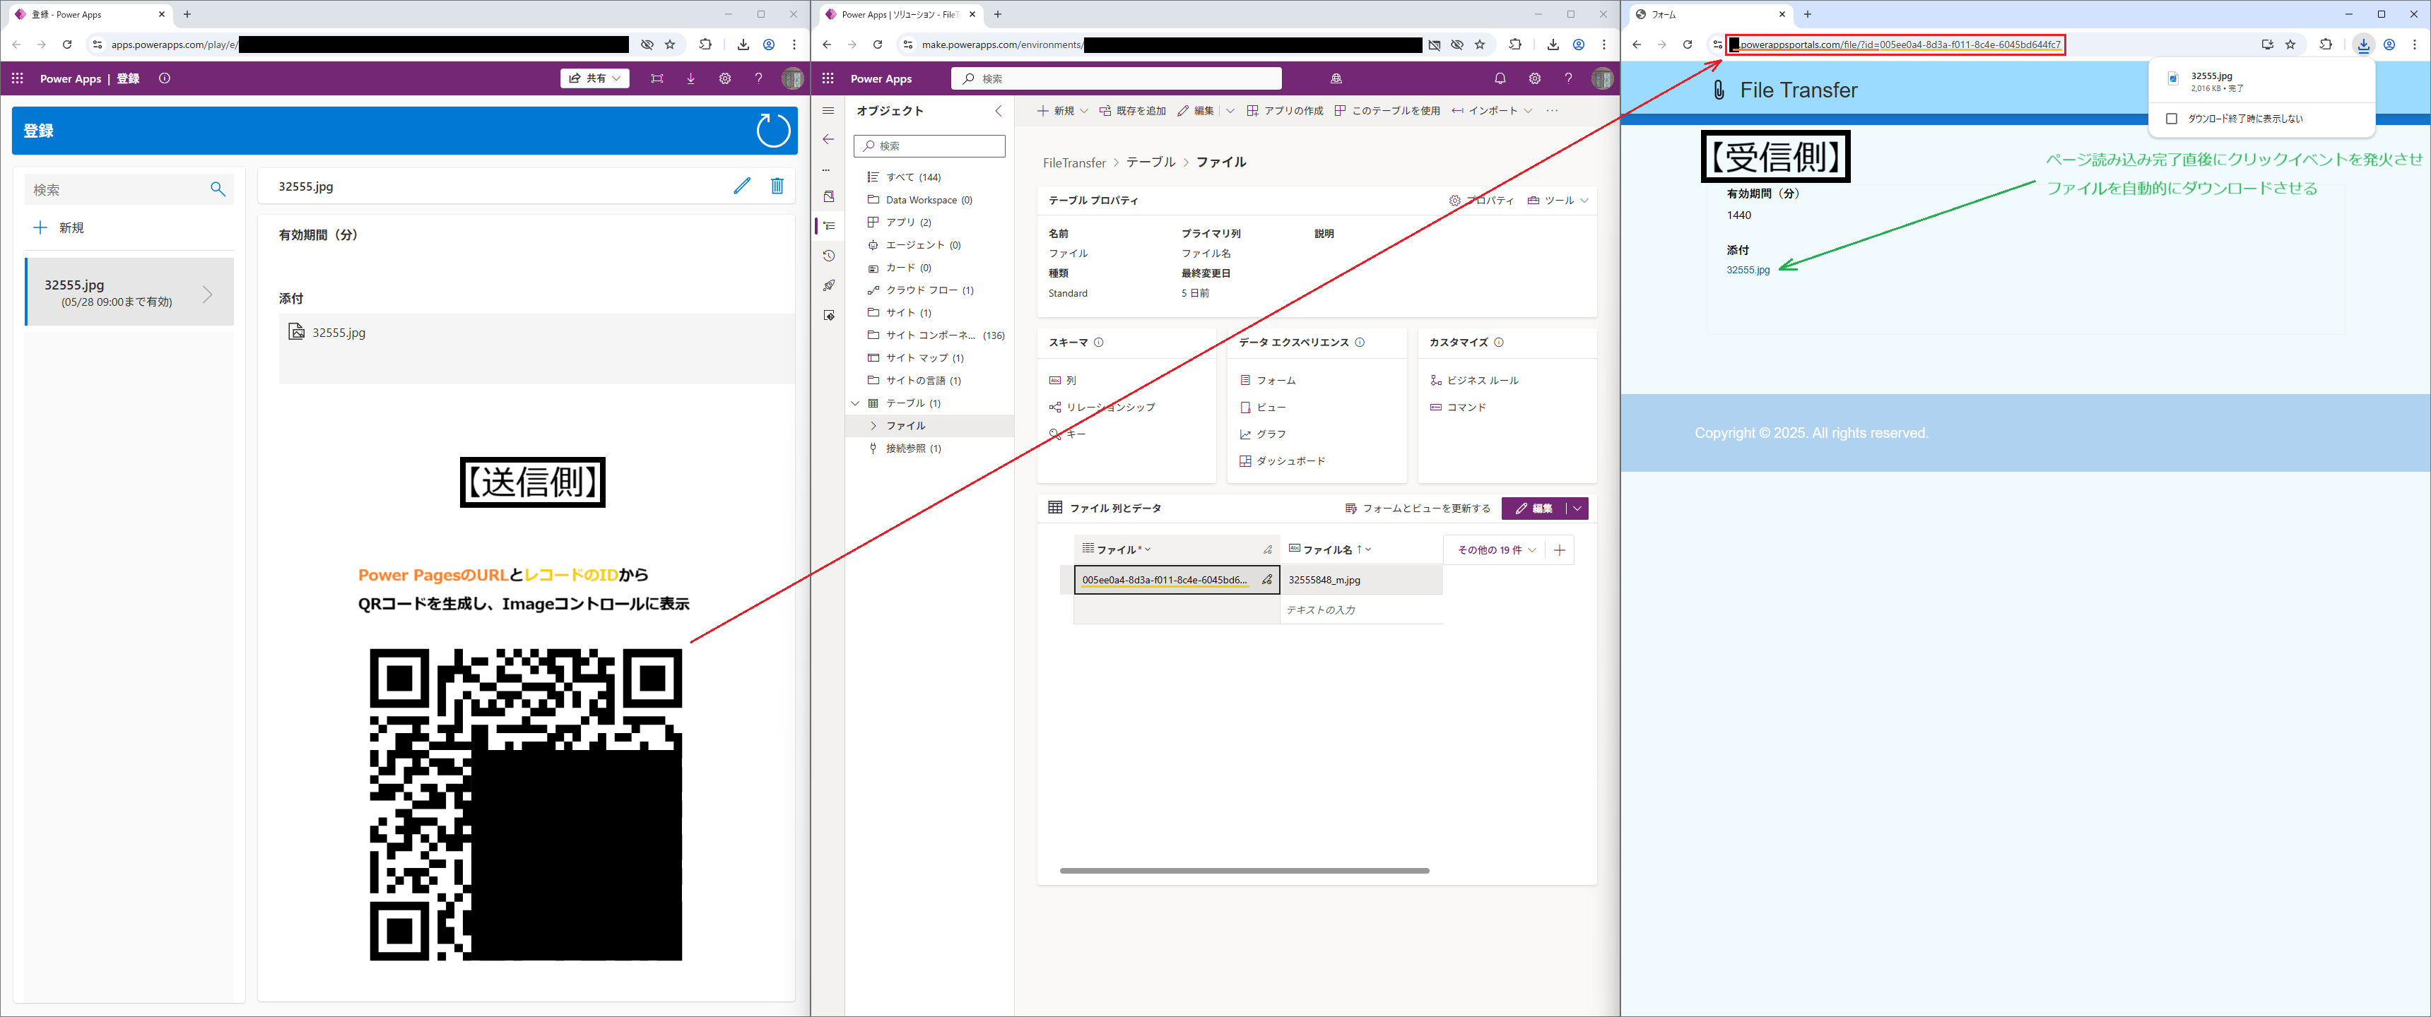Image resolution: width=2431 pixels, height=1017 pixels.
Task: Click the info icon next to 登録 title
Action: [x=164, y=78]
